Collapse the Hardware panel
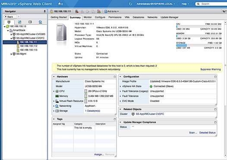The image size is (227, 160). [54, 76]
